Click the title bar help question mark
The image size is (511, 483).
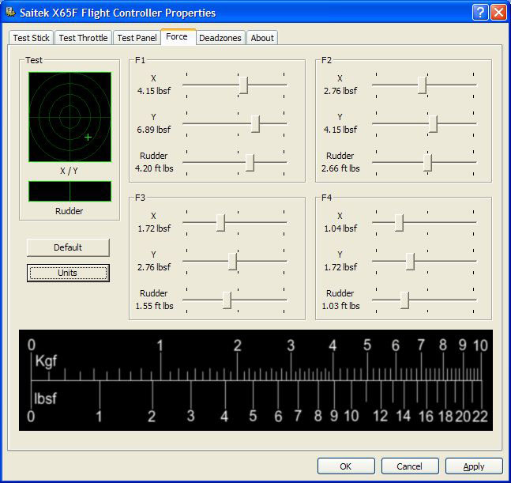click(479, 13)
